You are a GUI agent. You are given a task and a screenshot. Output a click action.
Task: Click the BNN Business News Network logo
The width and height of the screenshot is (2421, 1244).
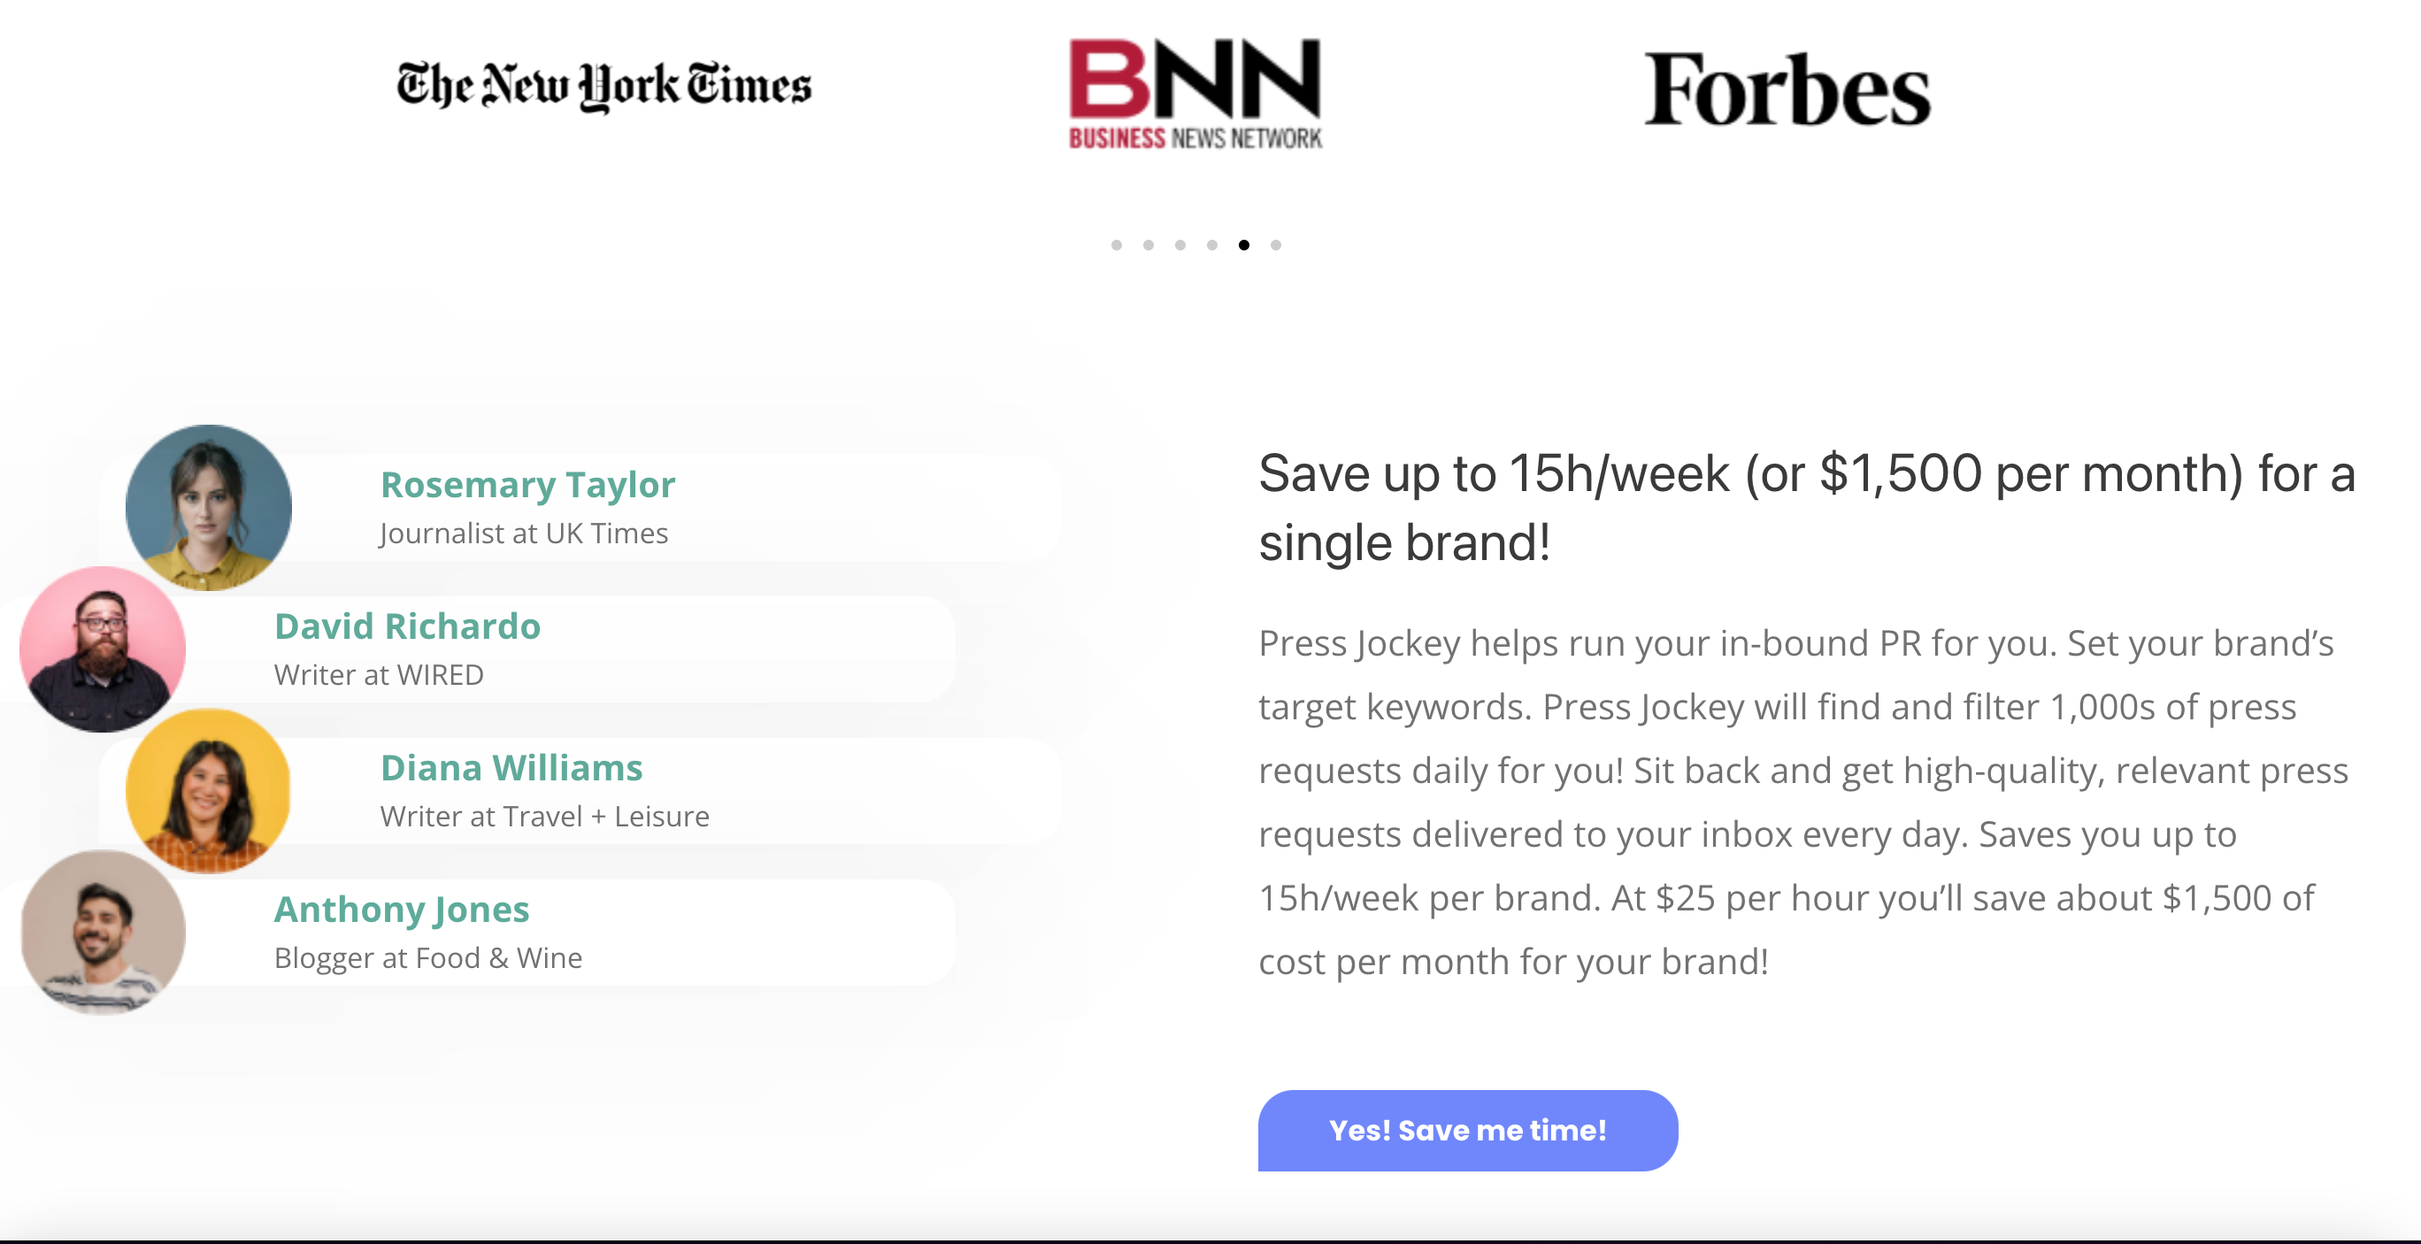[1195, 94]
